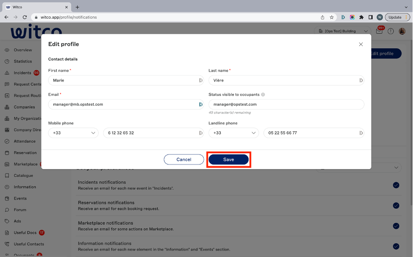413x257 pixels.
Task: Save the edited profile
Action: pyautogui.click(x=228, y=159)
